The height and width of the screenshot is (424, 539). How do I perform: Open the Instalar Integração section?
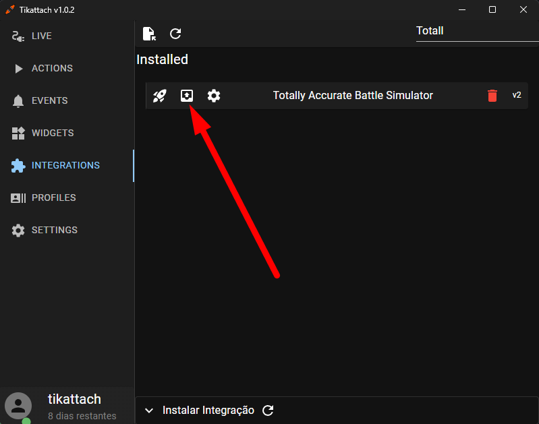(208, 411)
